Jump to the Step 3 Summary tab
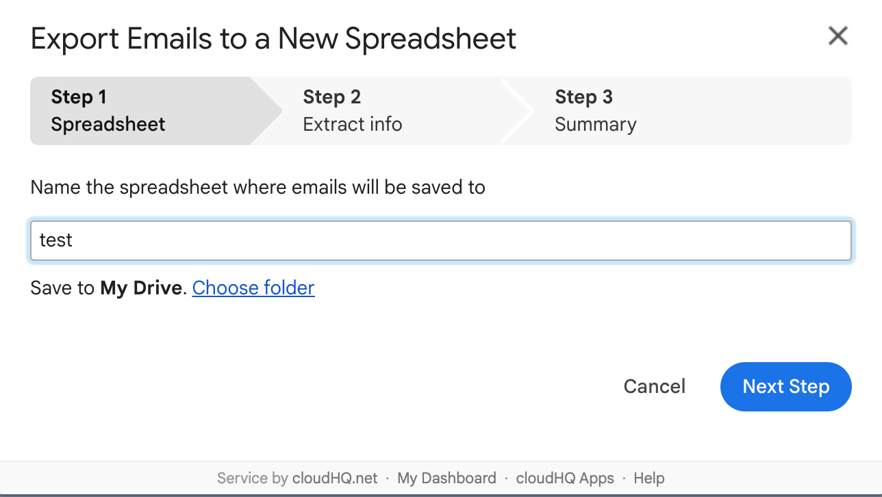Viewport: 882px width, 497px height. (595, 111)
